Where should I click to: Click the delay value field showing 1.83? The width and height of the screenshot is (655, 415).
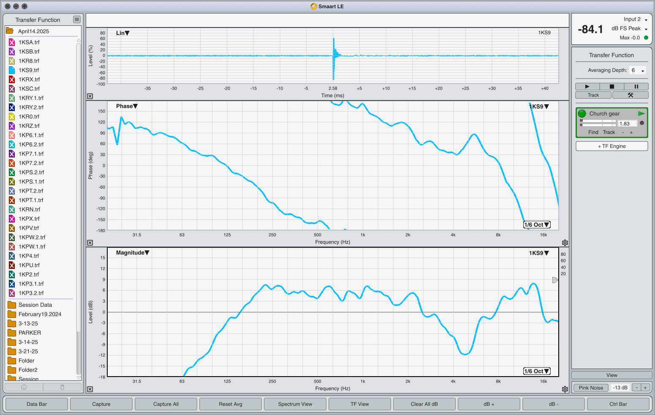coord(627,124)
